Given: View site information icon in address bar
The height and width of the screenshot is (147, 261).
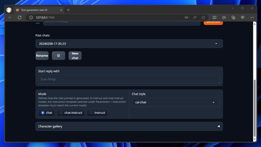Looking at the screenshot, I should pyautogui.click(x=31, y=18).
